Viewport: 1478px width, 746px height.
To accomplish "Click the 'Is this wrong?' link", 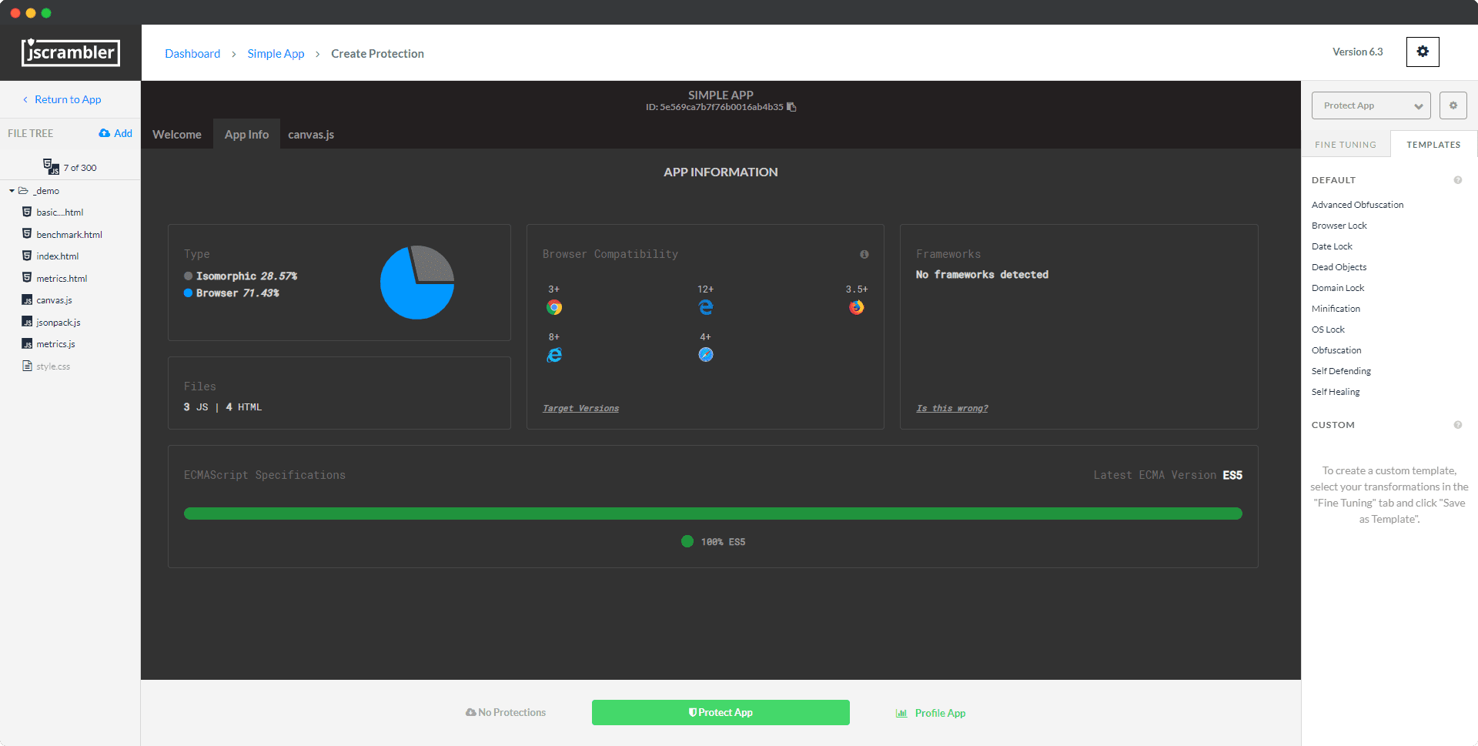I will click(952, 408).
